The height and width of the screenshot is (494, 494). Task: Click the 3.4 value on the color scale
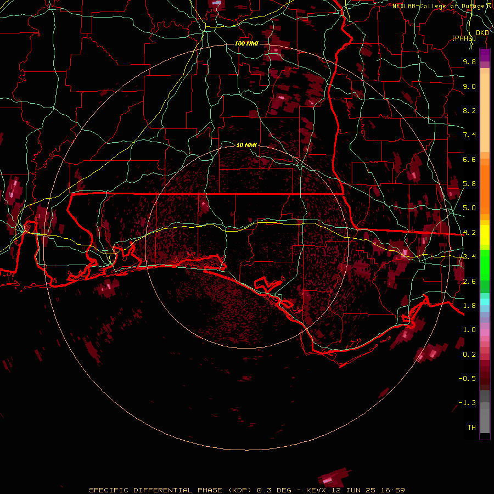pyautogui.click(x=469, y=257)
